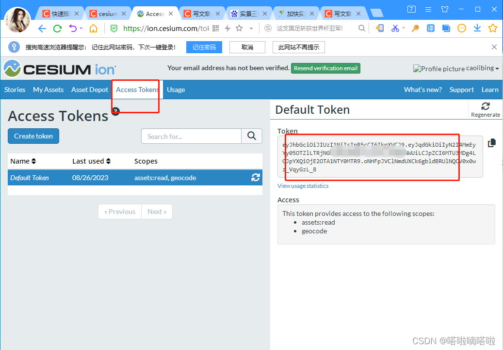Click the Search for... token field

pyautogui.click(x=191, y=136)
